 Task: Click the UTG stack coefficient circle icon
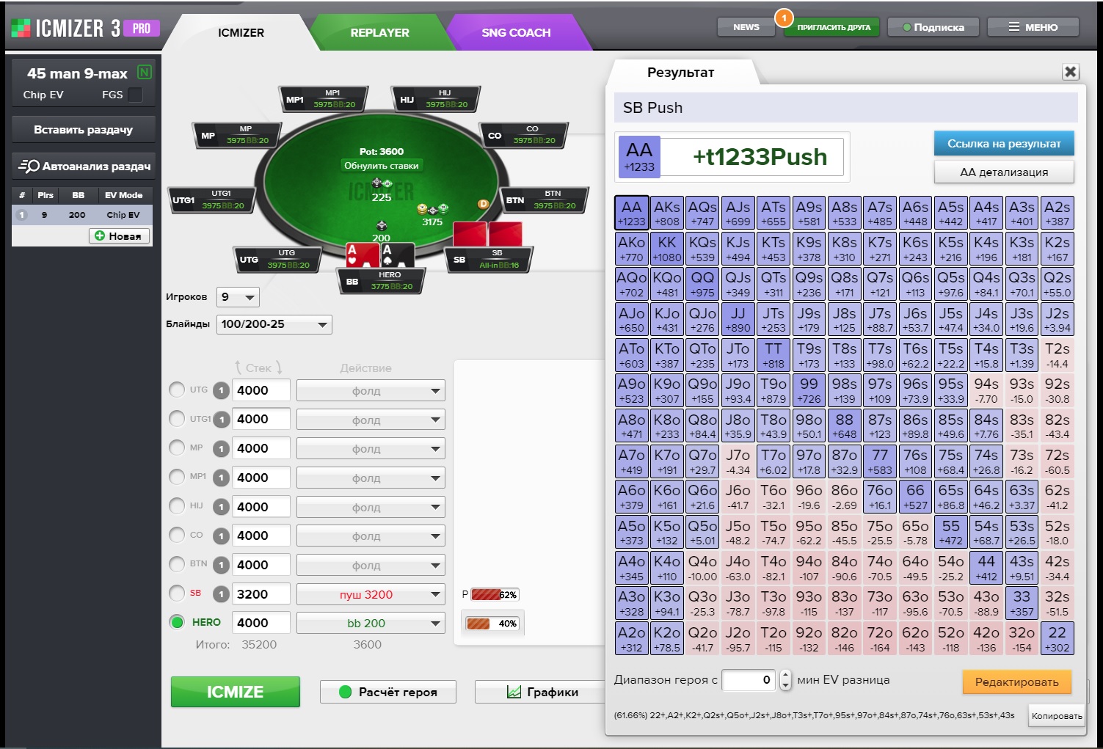click(x=221, y=390)
